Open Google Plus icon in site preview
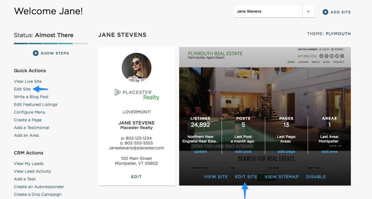The image size is (372, 199). click(342, 56)
